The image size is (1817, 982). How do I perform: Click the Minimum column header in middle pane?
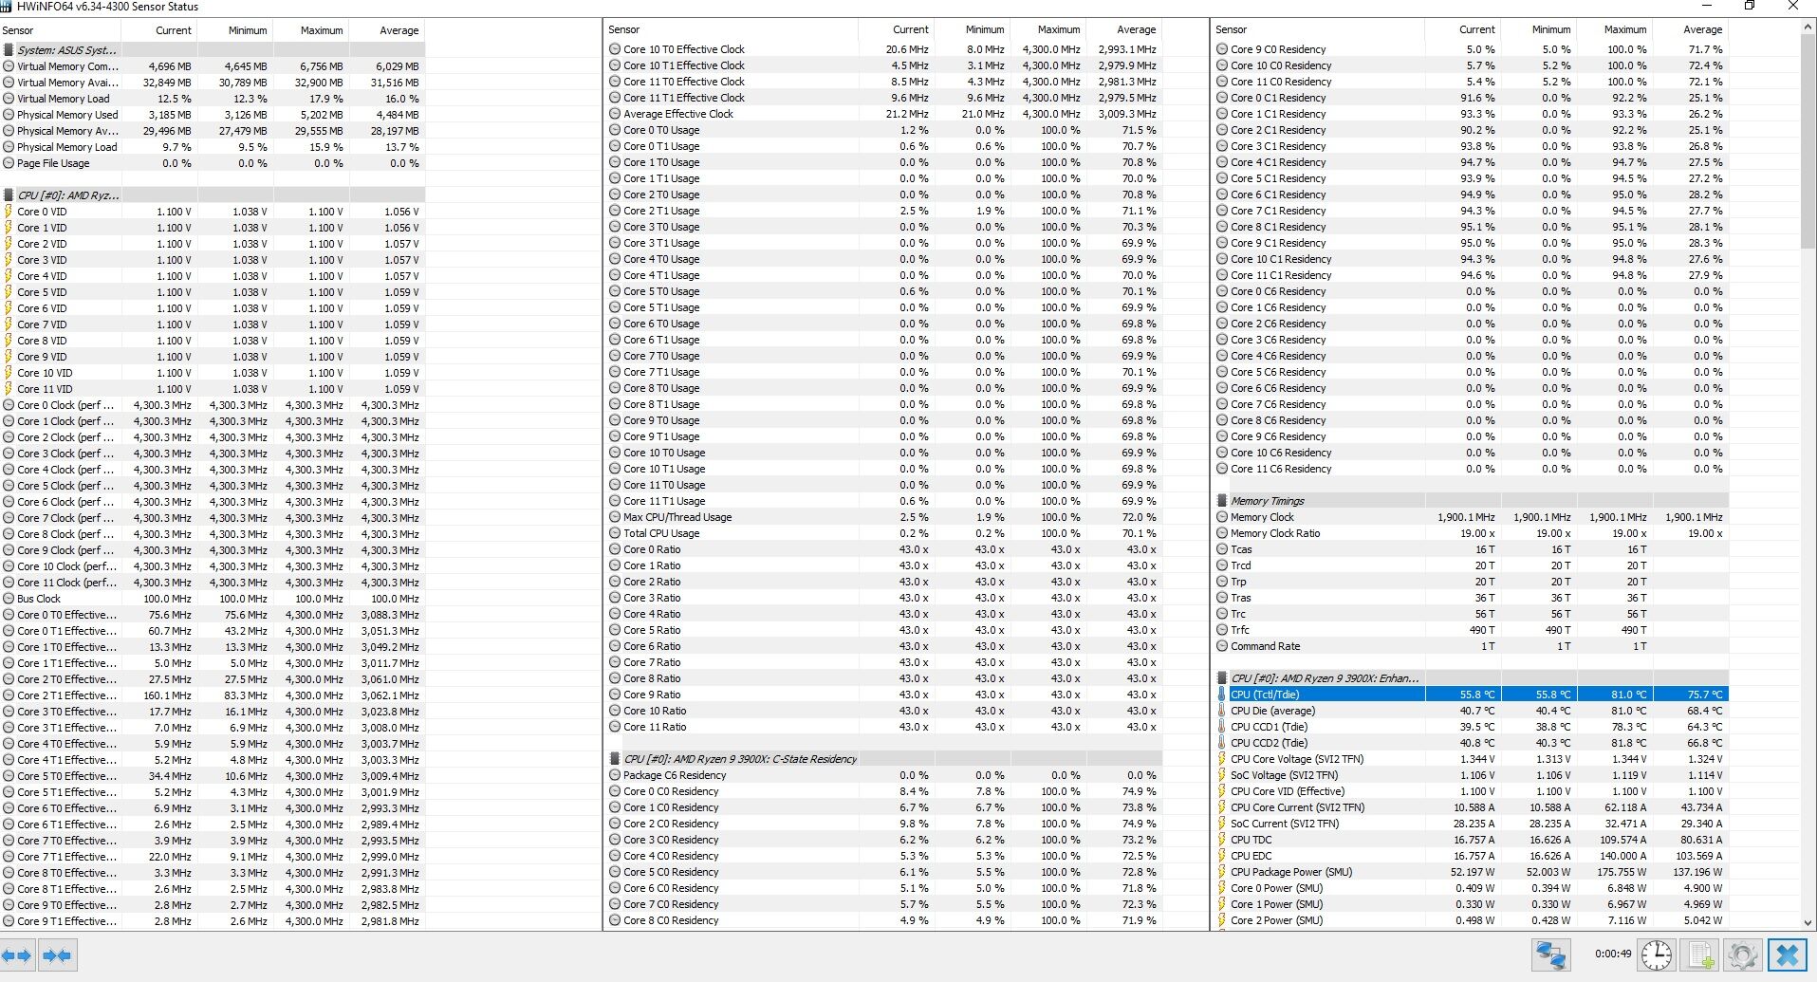(x=972, y=29)
